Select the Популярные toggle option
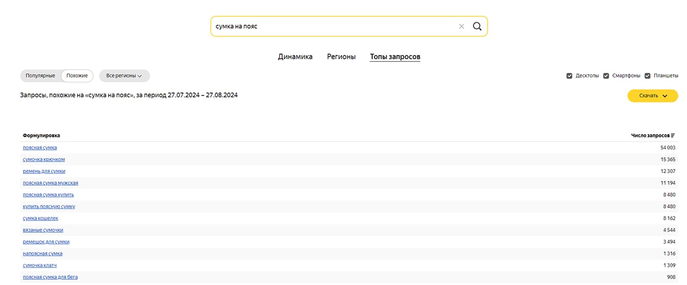The width and height of the screenshot is (687, 285). pyautogui.click(x=40, y=76)
